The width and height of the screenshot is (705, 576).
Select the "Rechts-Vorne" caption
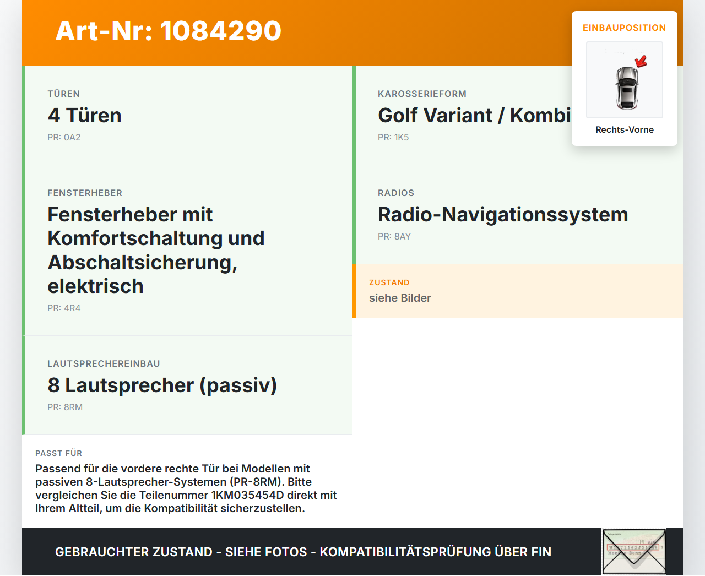625,129
